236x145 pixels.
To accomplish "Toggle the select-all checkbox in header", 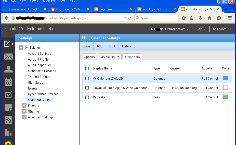I will point(87,68).
